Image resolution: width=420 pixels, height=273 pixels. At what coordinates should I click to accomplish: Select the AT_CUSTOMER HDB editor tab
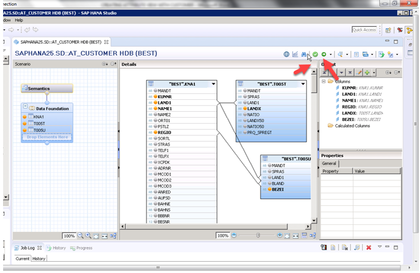coord(61,42)
